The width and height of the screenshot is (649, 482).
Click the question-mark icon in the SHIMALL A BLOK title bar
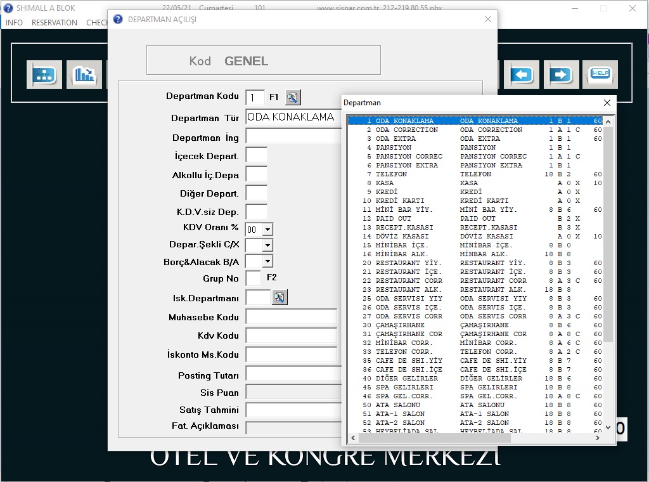[x=8, y=8]
